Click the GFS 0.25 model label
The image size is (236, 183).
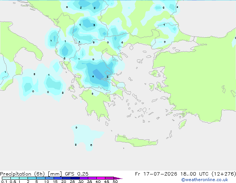tap(77, 174)
